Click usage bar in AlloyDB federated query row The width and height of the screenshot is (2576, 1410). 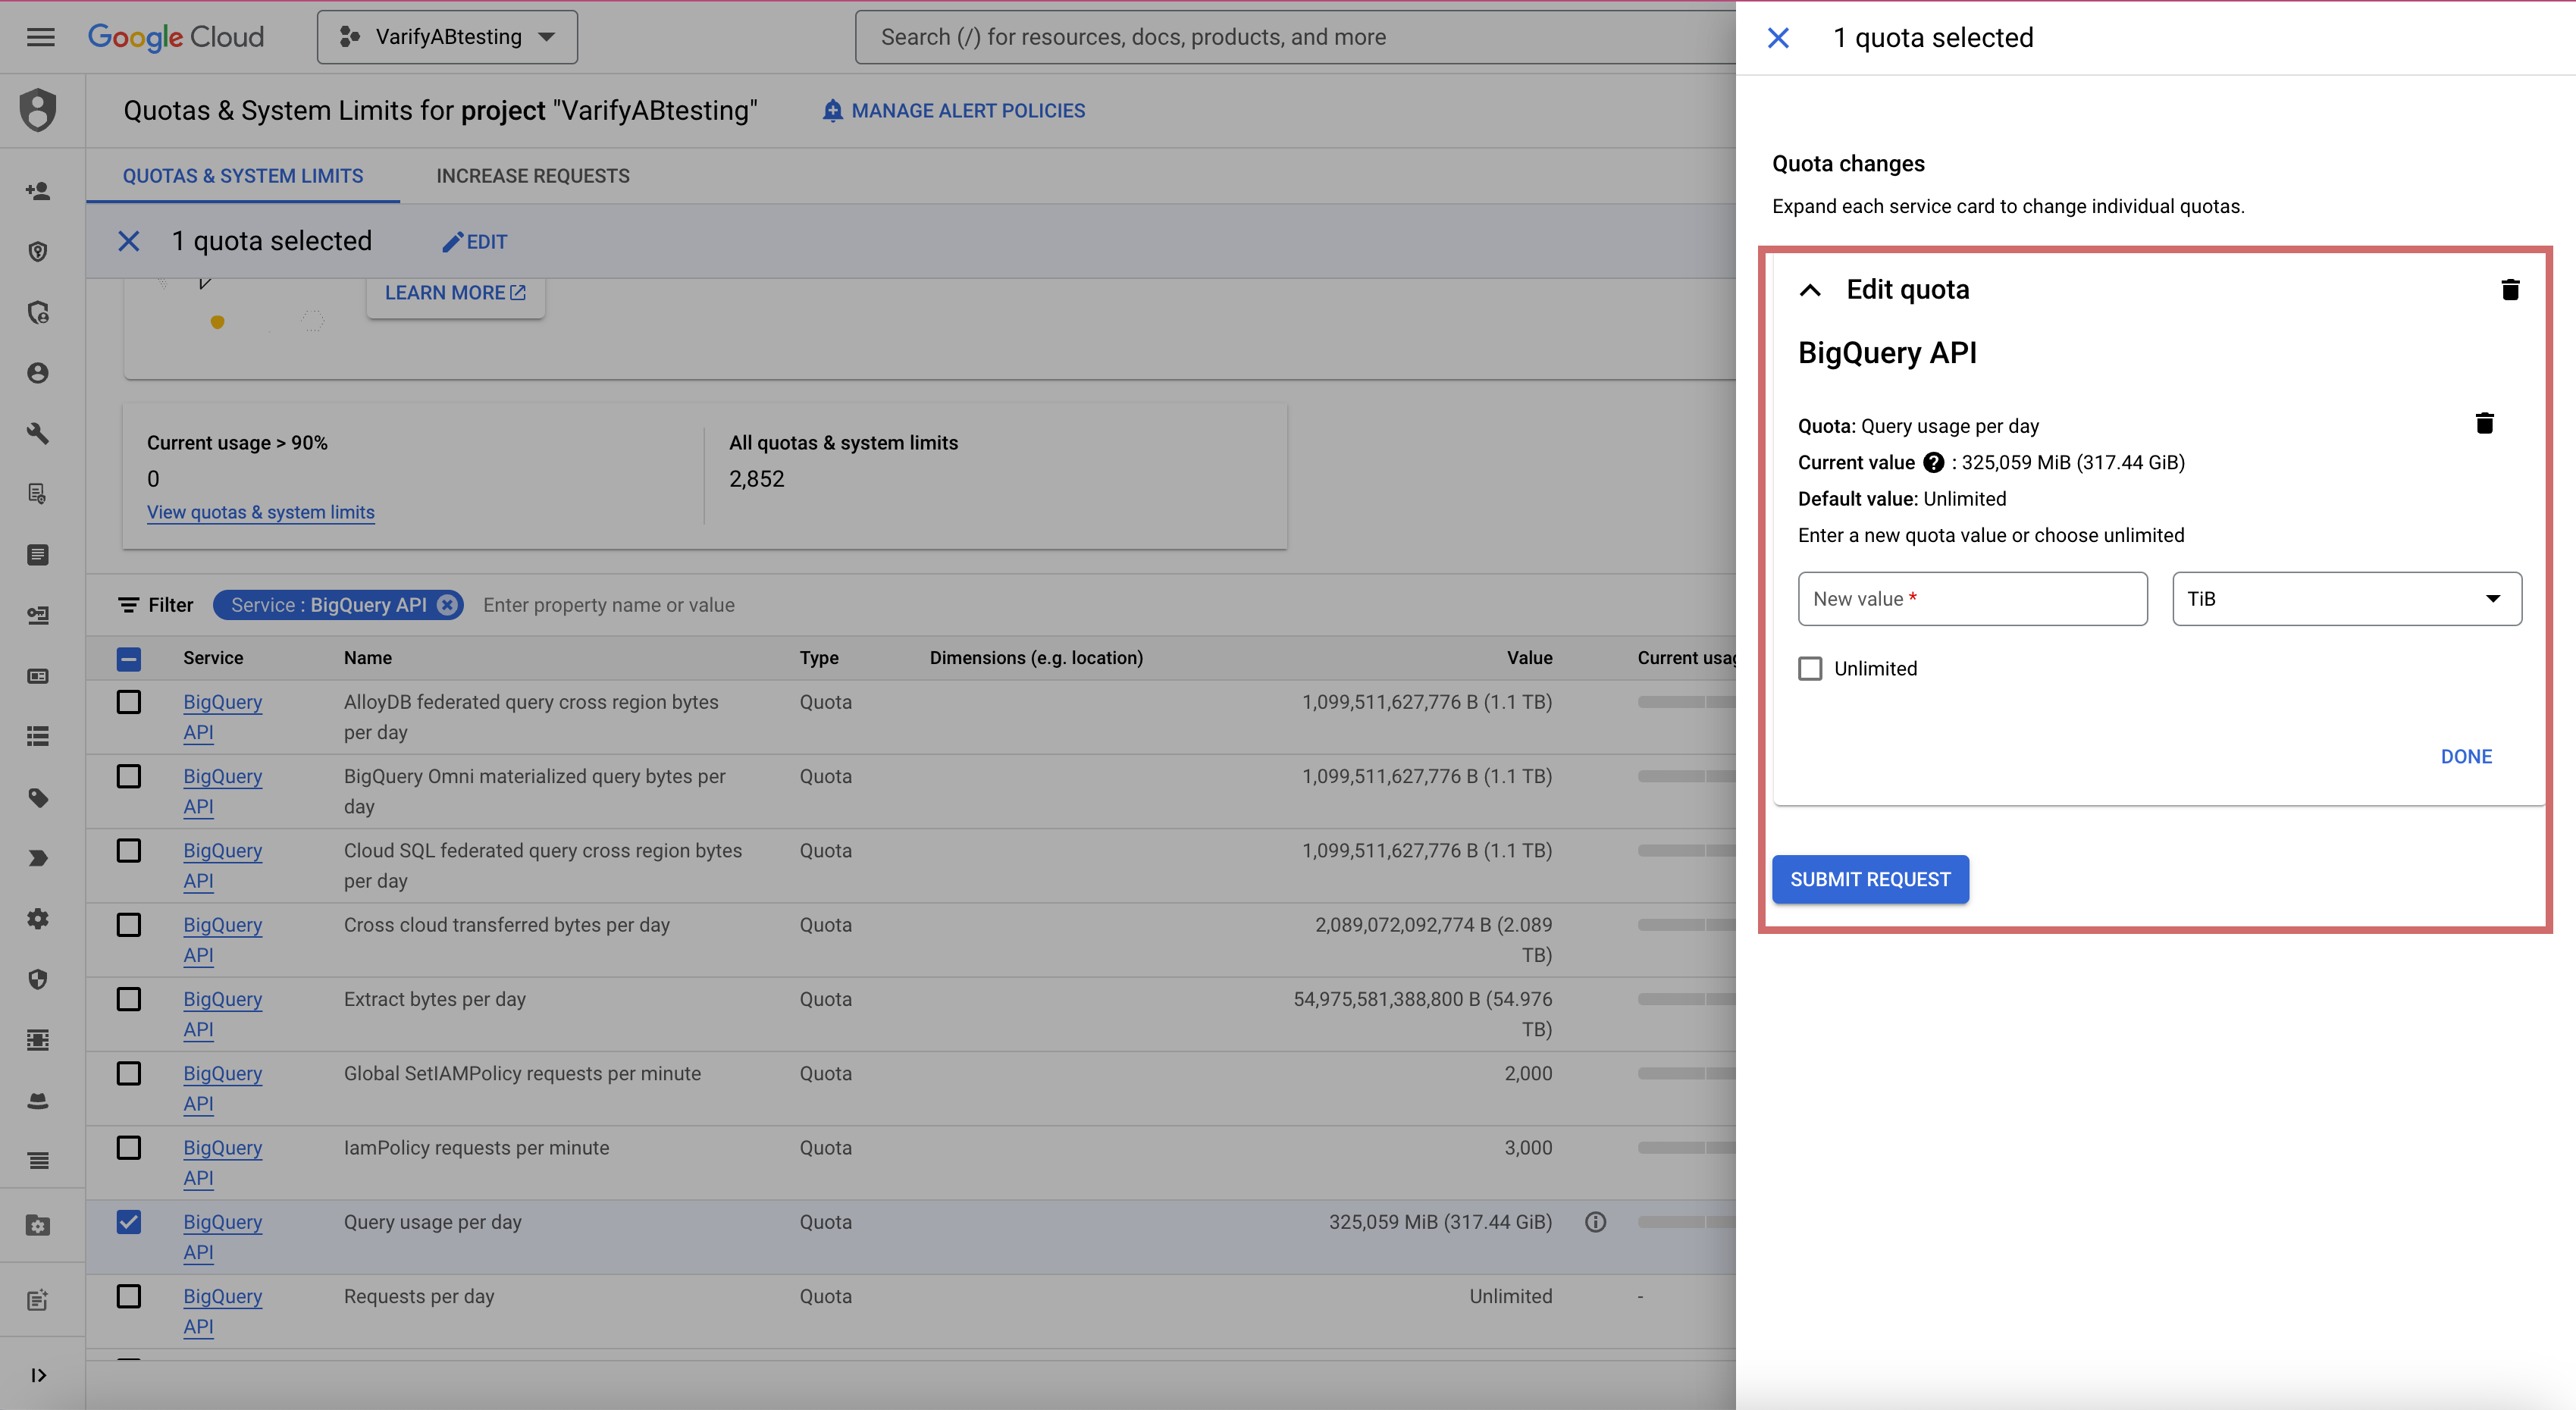1686,702
